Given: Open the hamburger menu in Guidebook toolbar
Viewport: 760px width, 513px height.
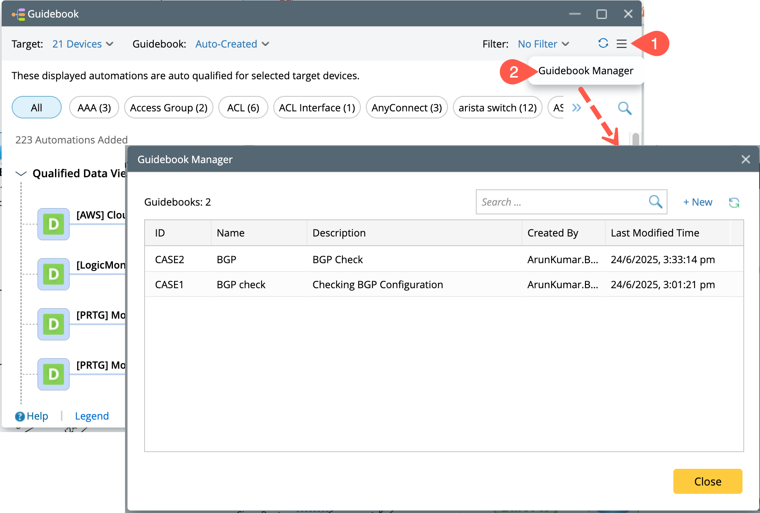Looking at the screenshot, I should tap(621, 44).
